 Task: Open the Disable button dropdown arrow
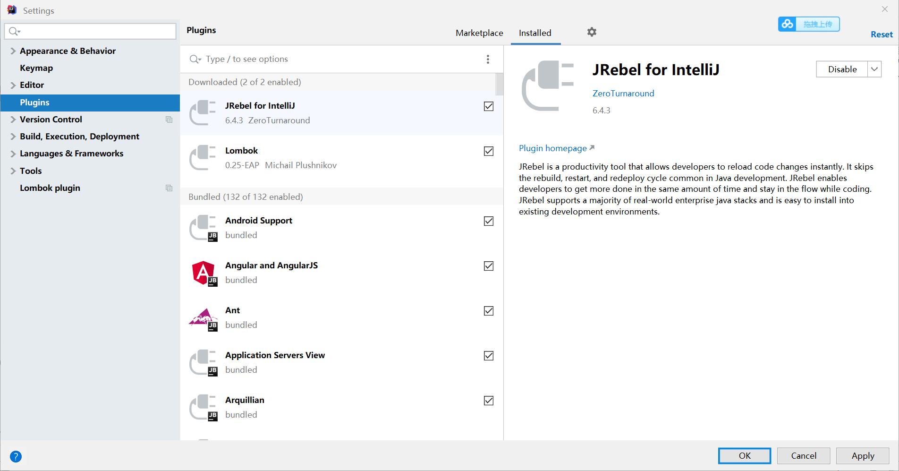click(x=874, y=69)
